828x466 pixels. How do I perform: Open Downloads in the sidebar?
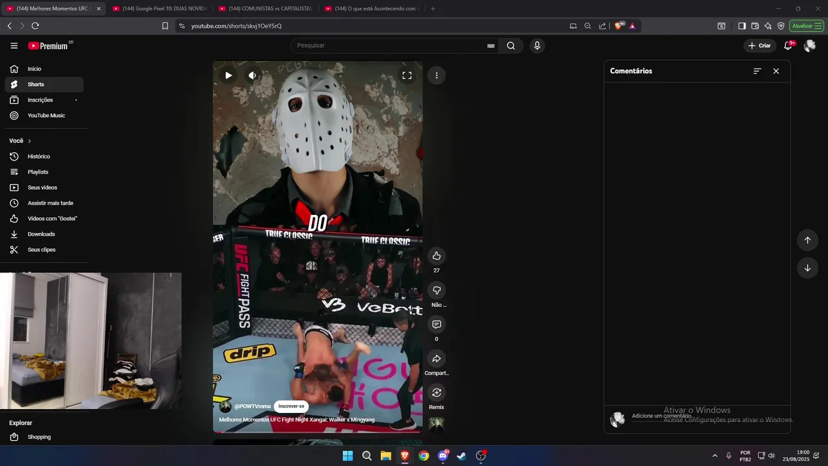click(x=44, y=234)
